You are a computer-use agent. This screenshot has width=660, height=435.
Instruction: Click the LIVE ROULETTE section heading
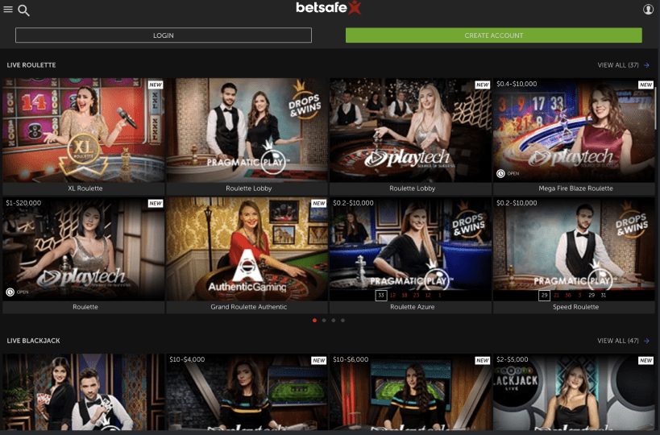[31, 65]
